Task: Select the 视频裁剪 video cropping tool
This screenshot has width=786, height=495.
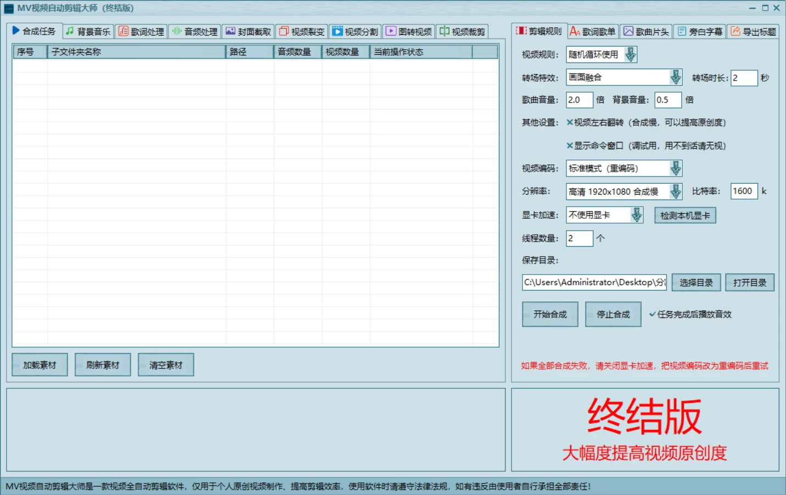Action: coord(464,31)
